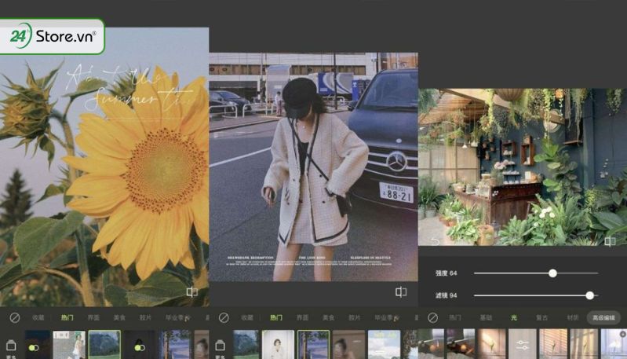Tap the compare icon on the plant shop photo
The width and height of the screenshot is (627, 359).
610,241
